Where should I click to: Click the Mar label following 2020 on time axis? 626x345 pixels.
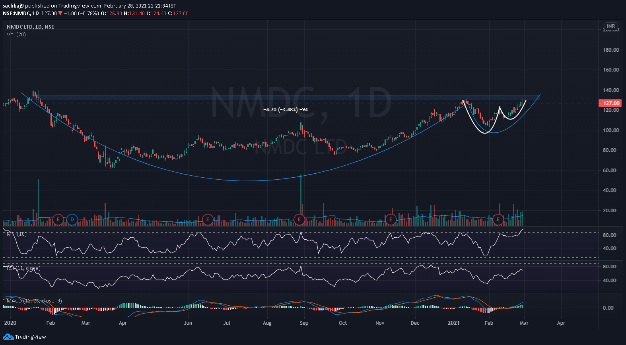(86, 323)
